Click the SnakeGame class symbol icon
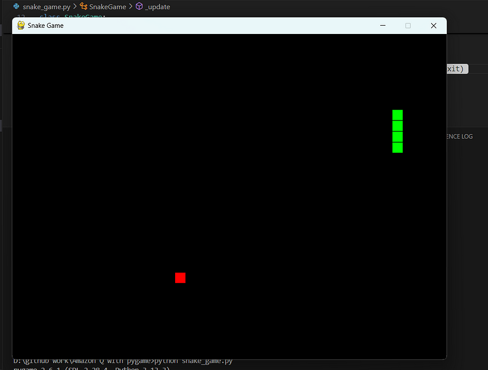Screen dimensions: 488x370 tap(84, 6)
